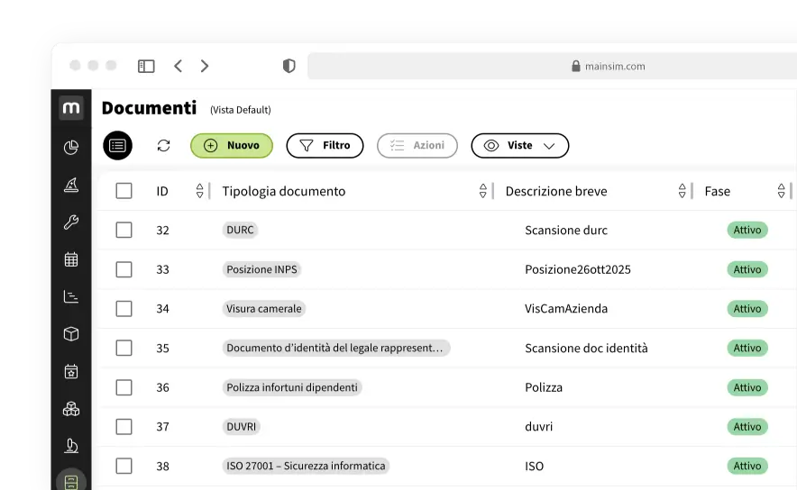This screenshot has width=797, height=490.
Task: Click the DUVRI document type tag
Action: (x=242, y=427)
